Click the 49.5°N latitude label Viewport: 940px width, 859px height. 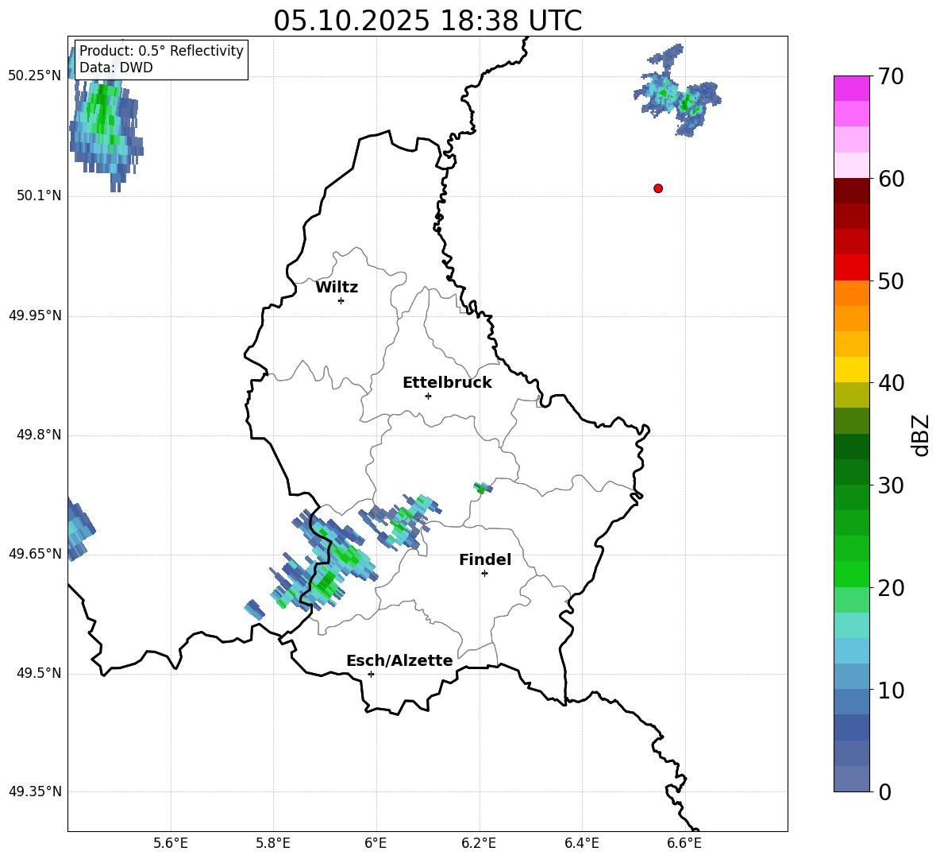[39, 673]
